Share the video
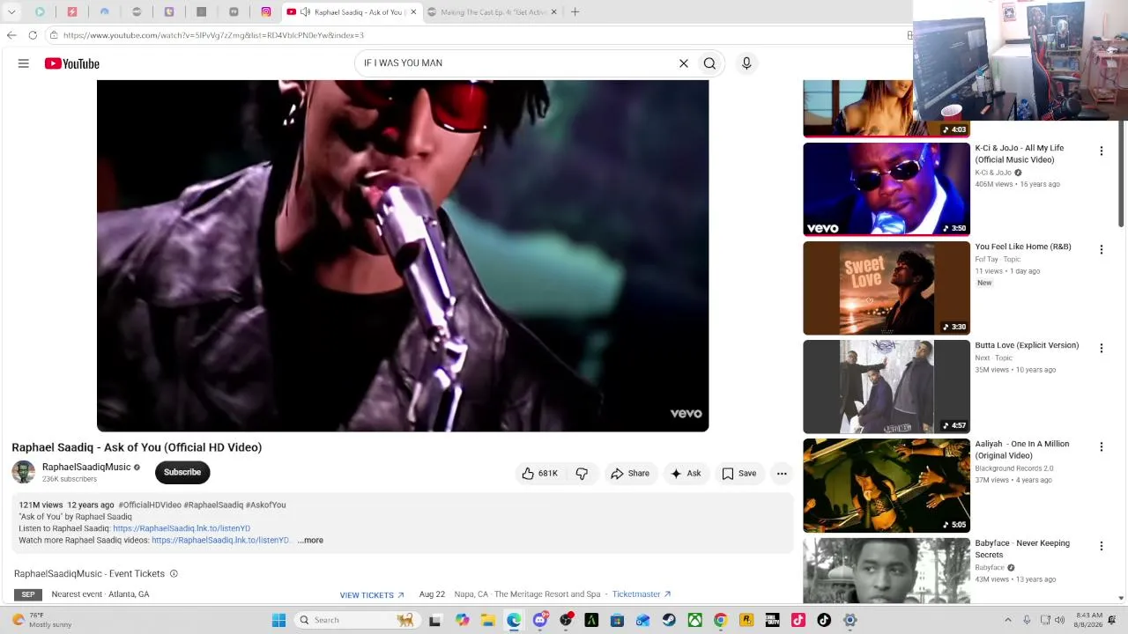This screenshot has height=634, width=1128. (630, 474)
